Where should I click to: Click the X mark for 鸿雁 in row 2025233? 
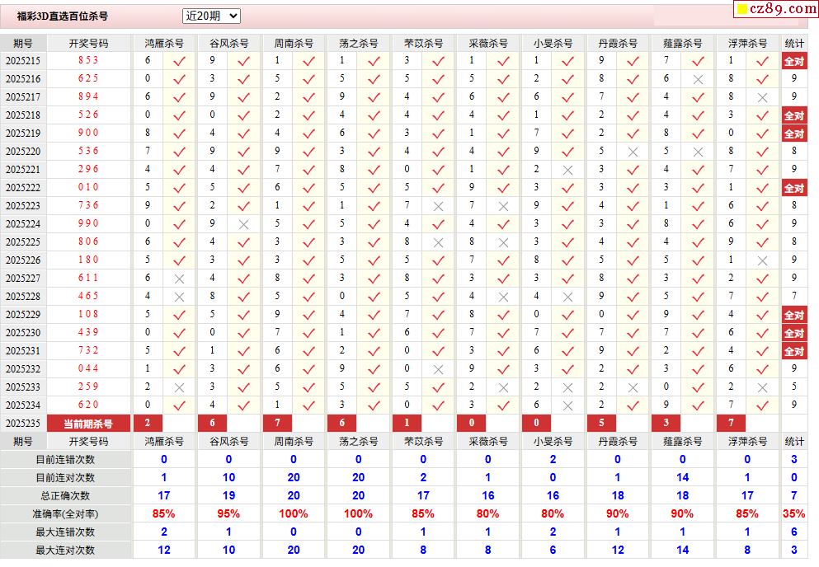pyautogui.click(x=179, y=388)
